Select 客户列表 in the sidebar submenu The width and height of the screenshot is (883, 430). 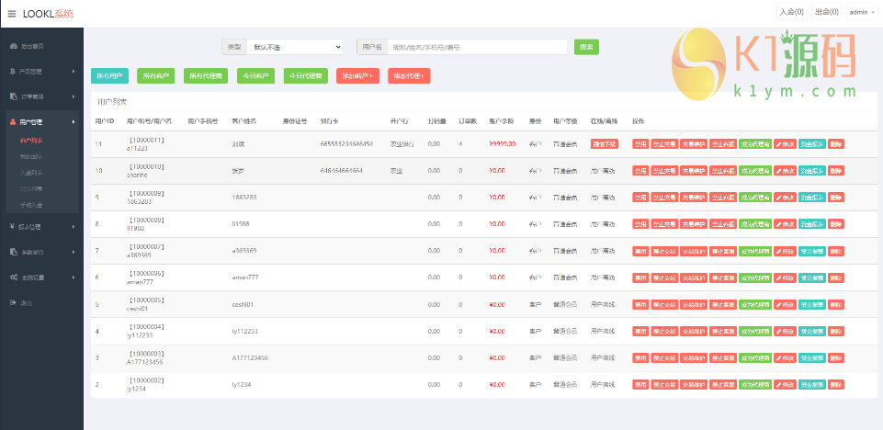31,141
